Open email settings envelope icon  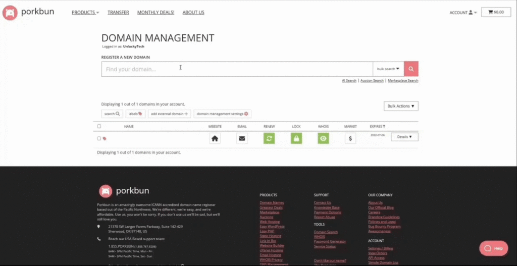point(242,138)
